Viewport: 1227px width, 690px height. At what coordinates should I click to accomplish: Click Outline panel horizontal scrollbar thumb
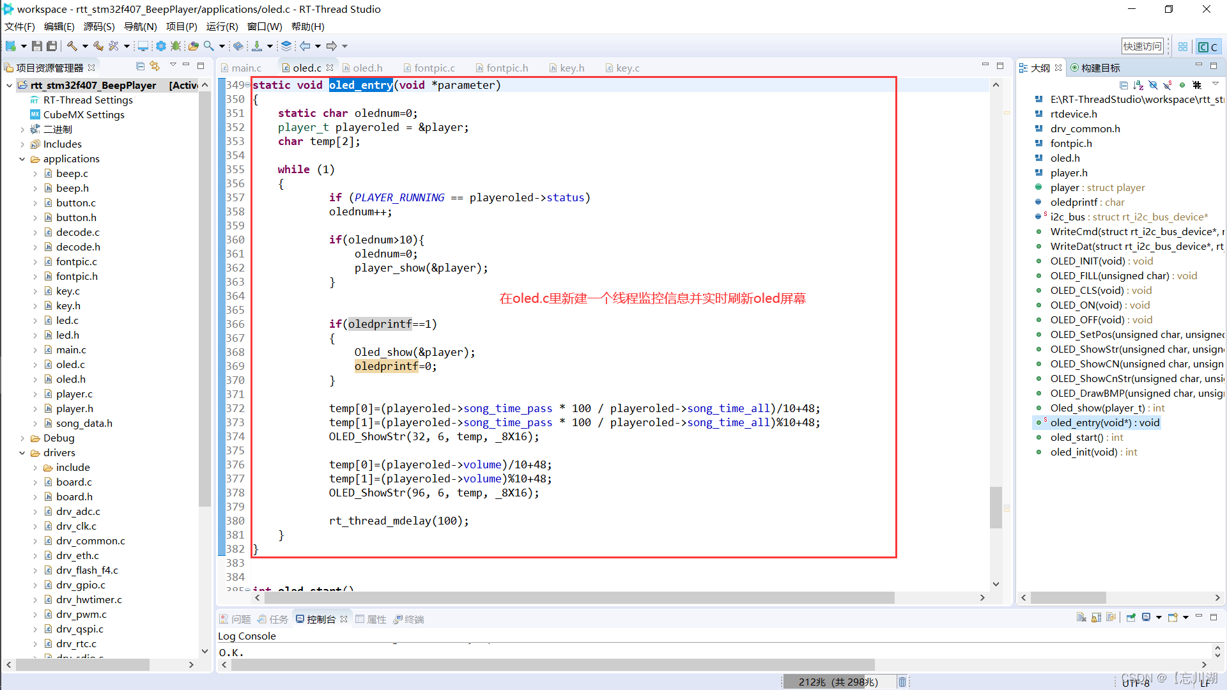[1069, 598]
